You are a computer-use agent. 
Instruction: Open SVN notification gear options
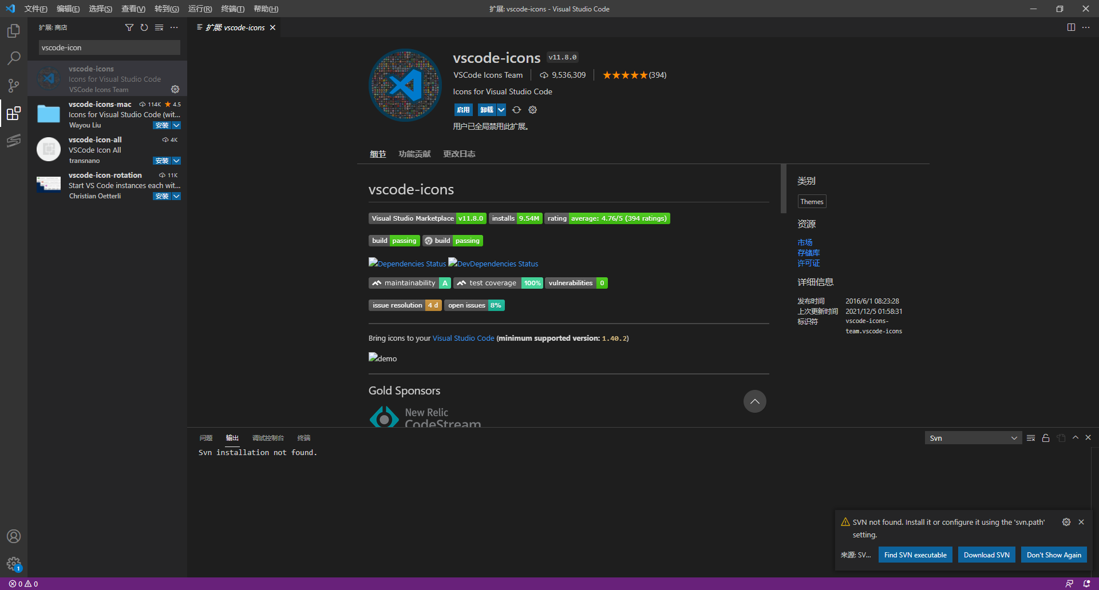coord(1066,522)
